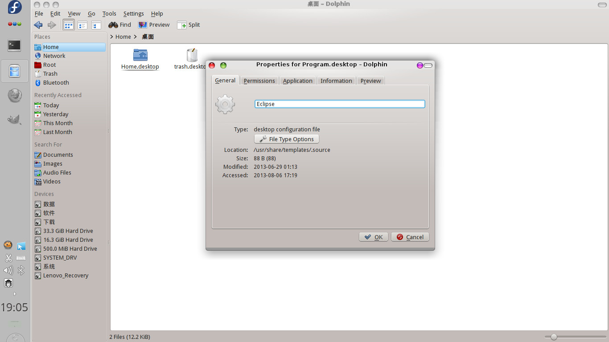Select Home in Places panel
The height and width of the screenshot is (342, 609).
[x=70, y=47]
